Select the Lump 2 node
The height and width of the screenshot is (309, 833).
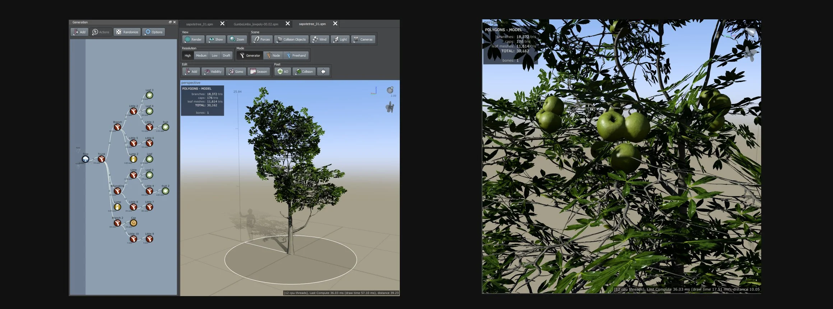pos(133,159)
